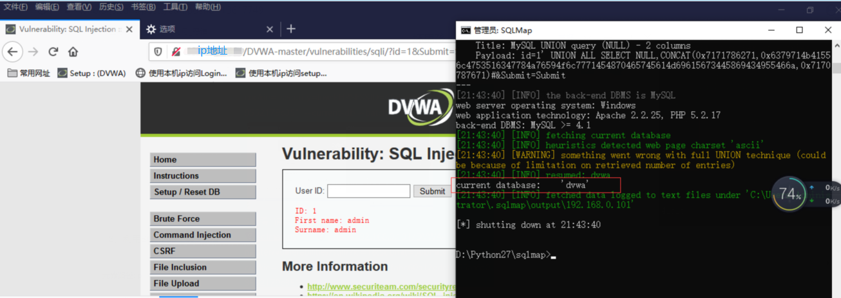Open the Brute Force vulnerability page
Image resolution: width=841 pixels, height=298 pixels.
point(203,218)
